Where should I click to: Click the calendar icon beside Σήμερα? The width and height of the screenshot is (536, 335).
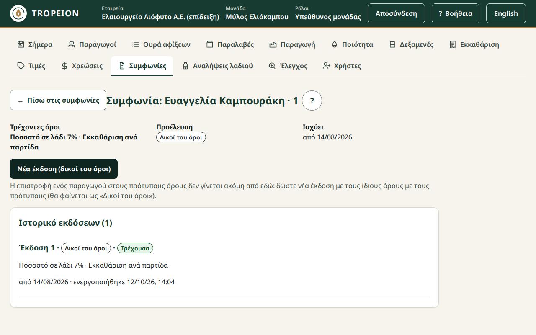coord(21,44)
